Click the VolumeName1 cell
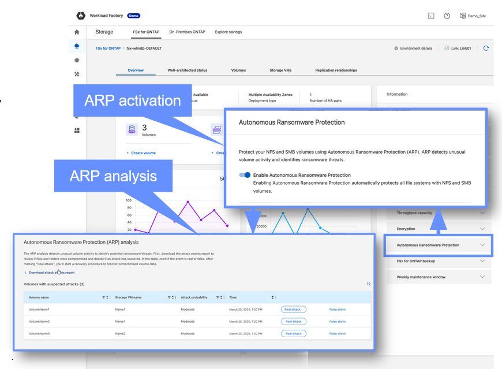This screenshot has height=369, width=502. (x=39, y=310)
